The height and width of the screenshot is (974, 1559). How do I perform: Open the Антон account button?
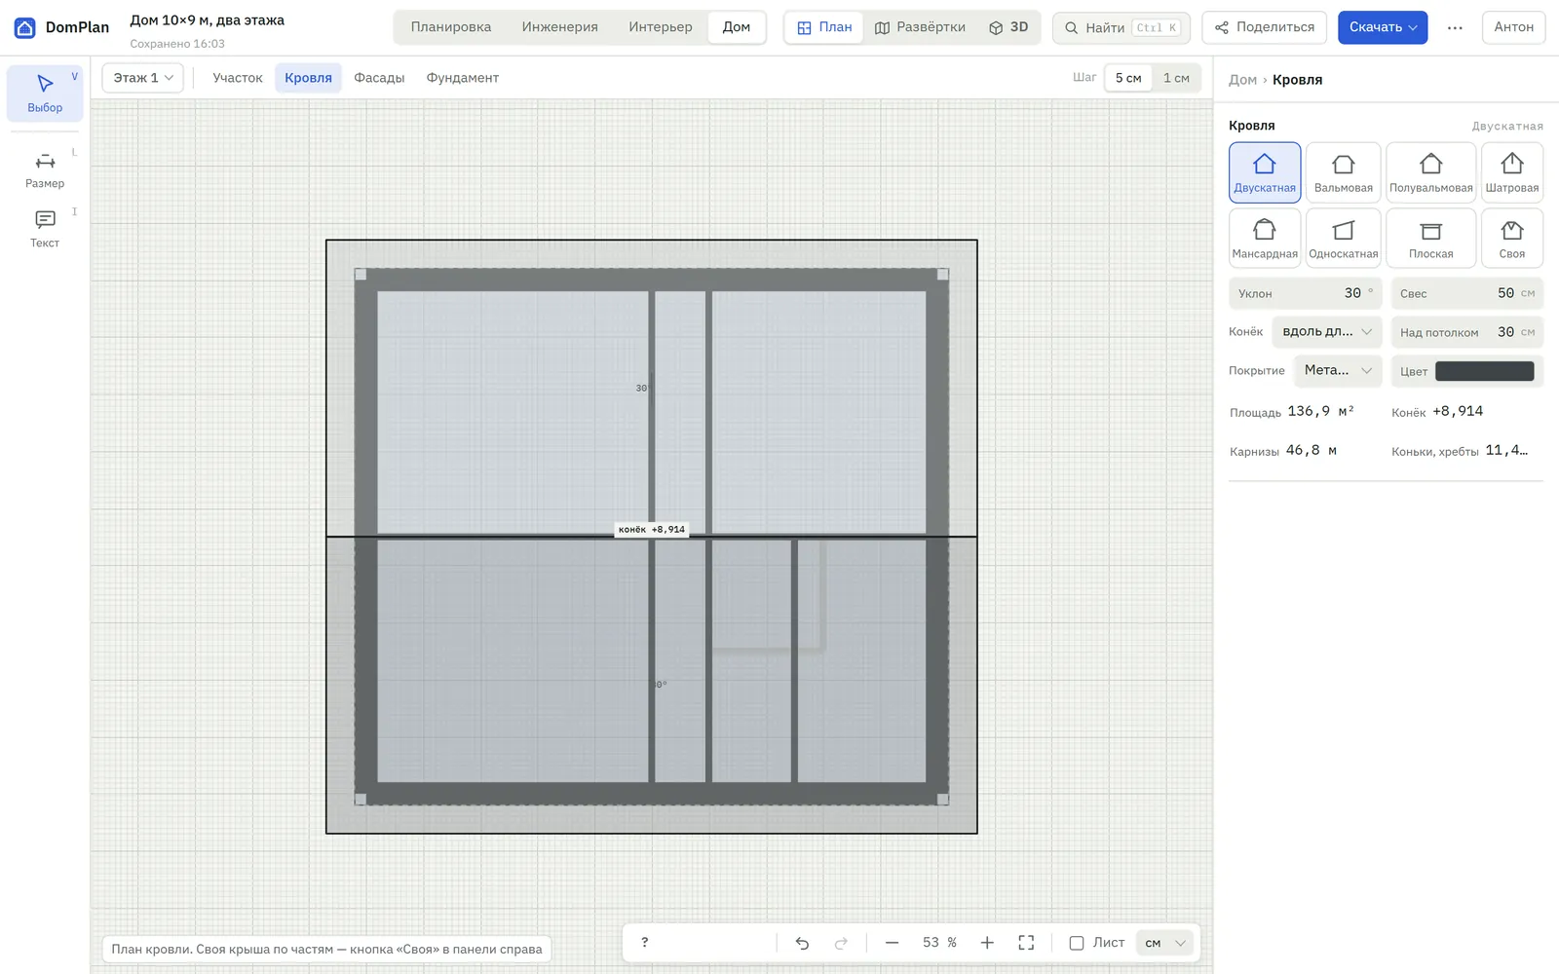[1514, 27]
